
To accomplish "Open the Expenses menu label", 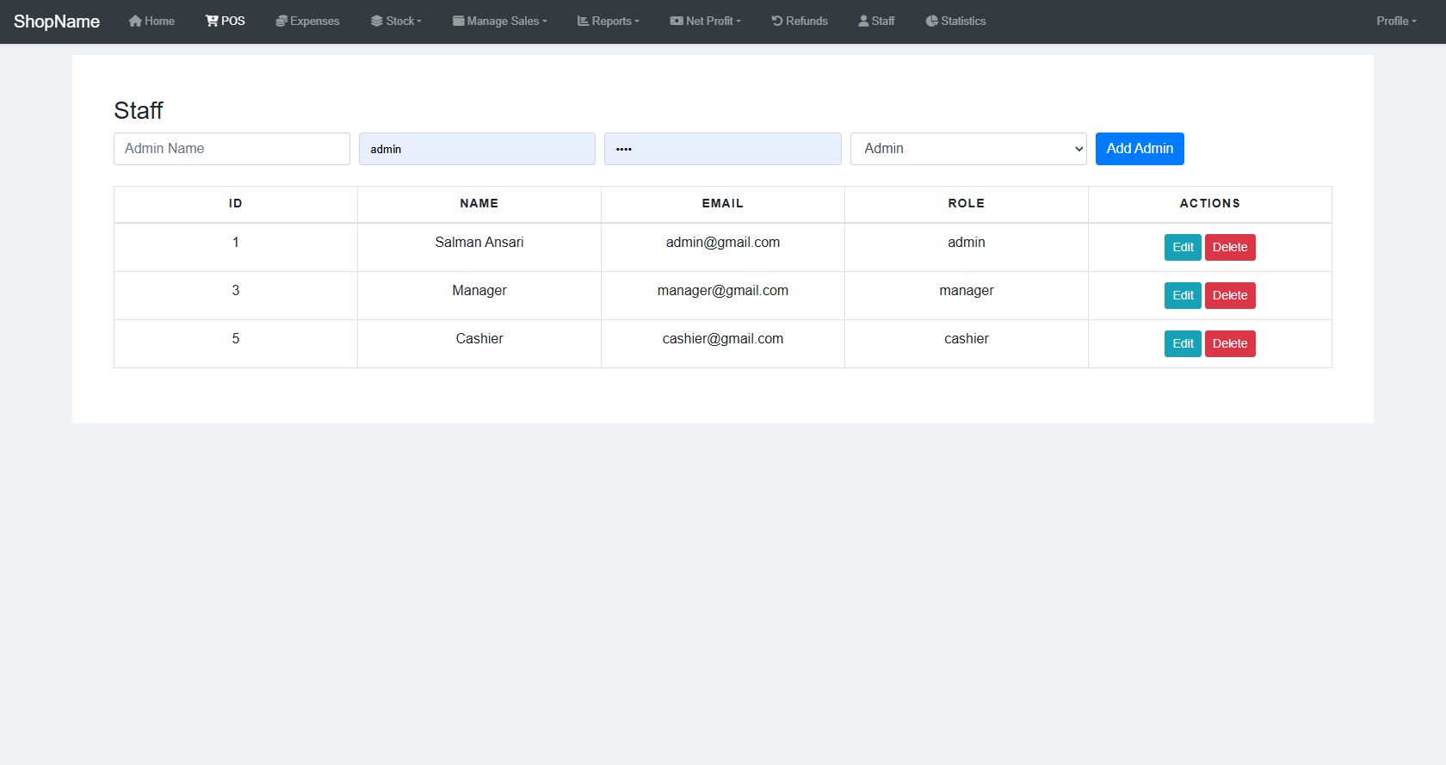I will click(x=315, y=21).
